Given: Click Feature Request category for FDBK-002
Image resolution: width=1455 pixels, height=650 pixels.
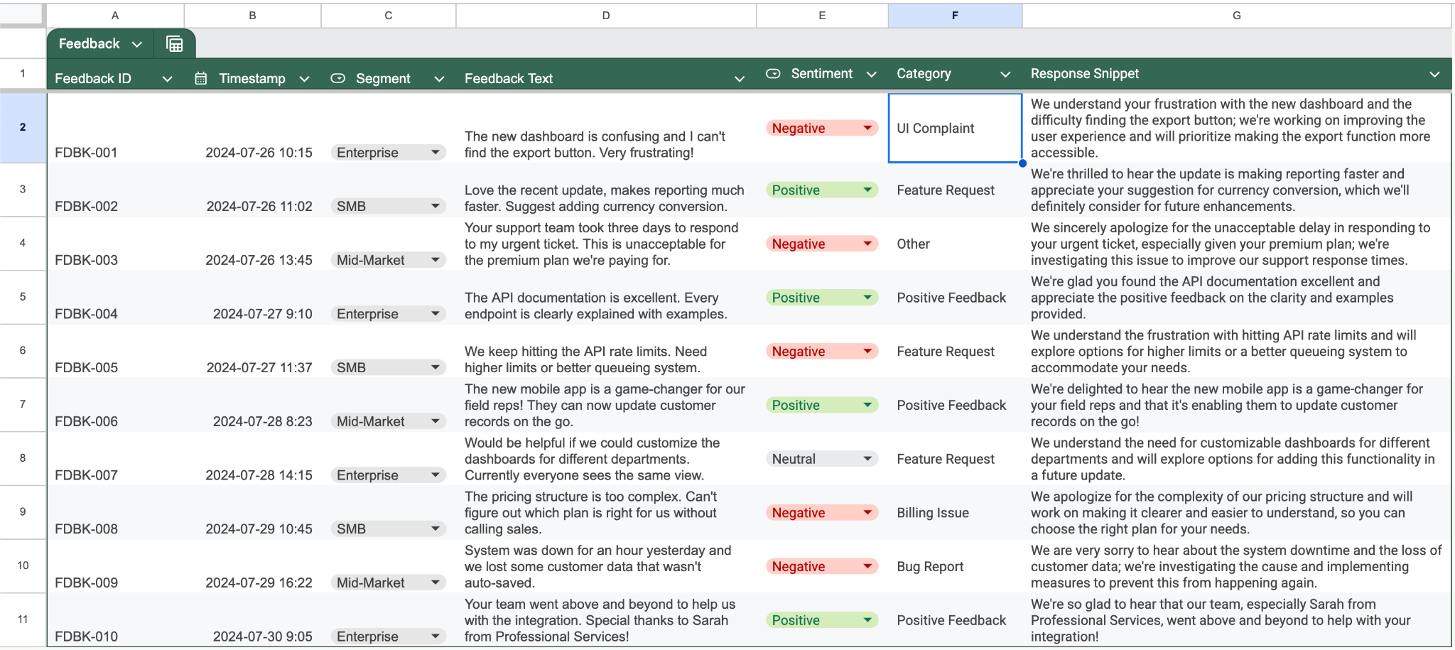Looking at the screenshot, I should pos(955,190).
